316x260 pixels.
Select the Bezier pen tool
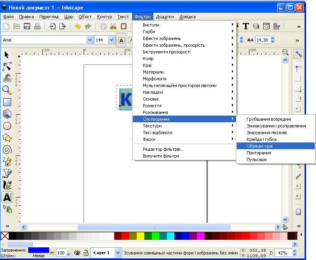tap(7, 173)
